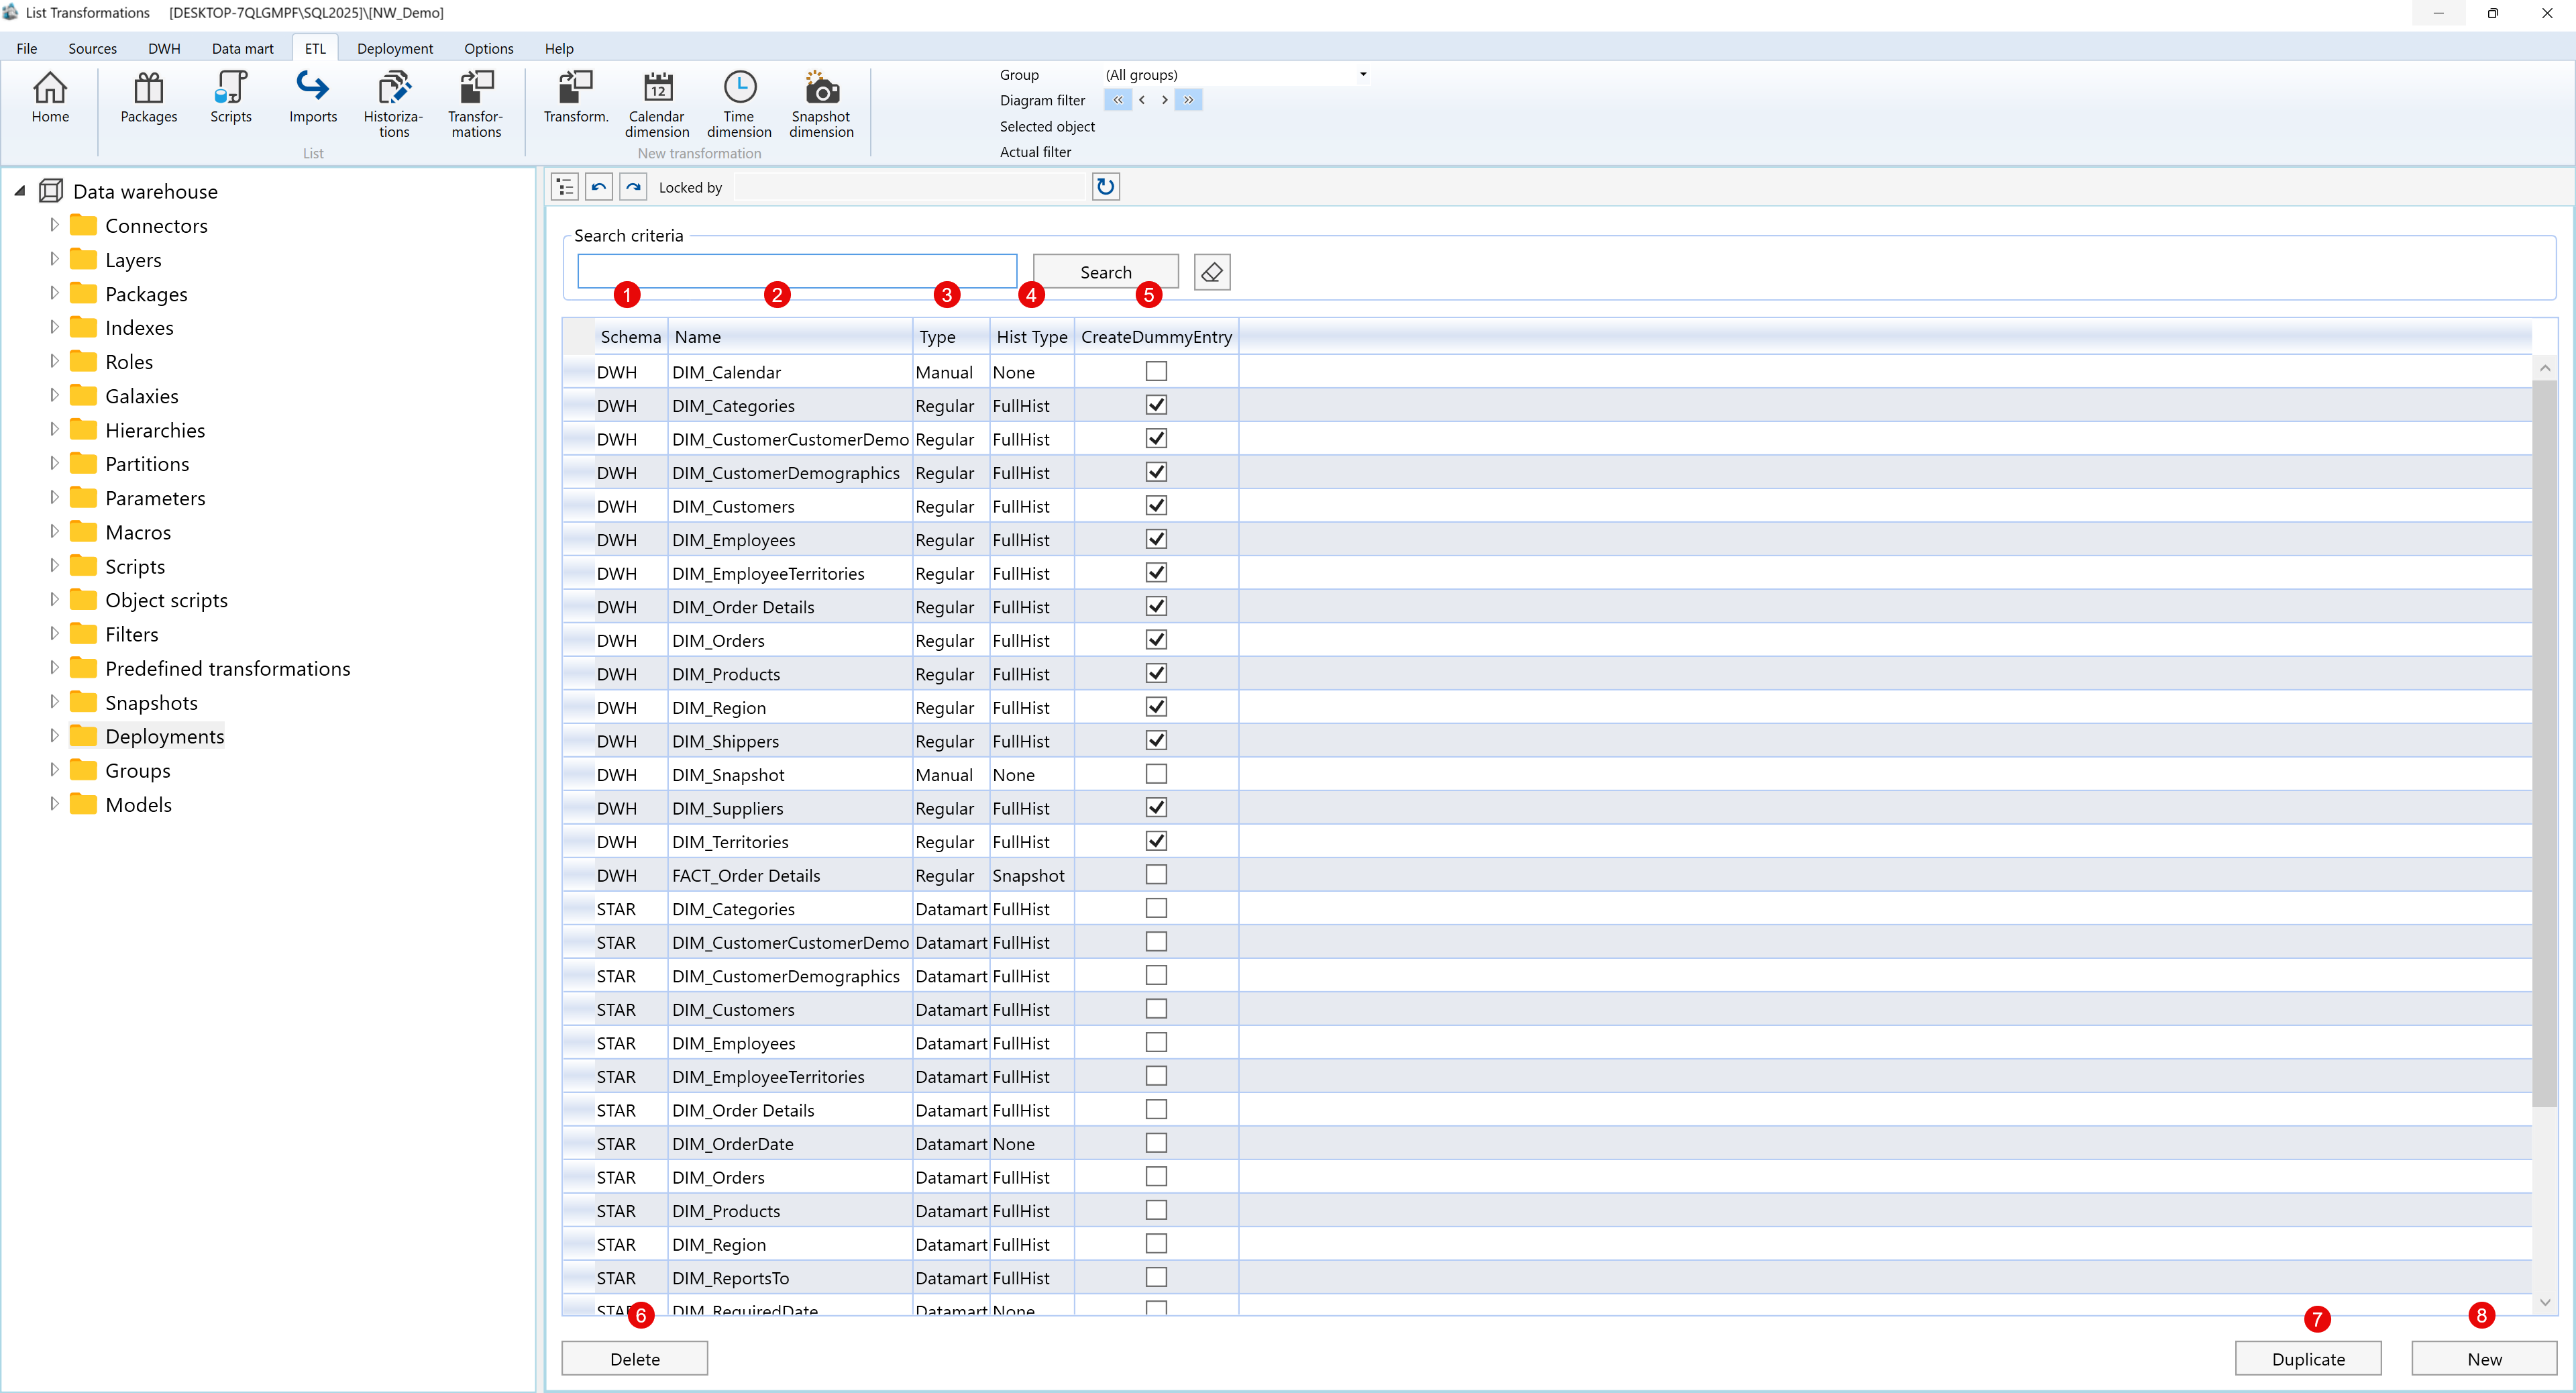Switch to the Deployment ribbon tab
Screen dimensions: 2576x1393
394,48
